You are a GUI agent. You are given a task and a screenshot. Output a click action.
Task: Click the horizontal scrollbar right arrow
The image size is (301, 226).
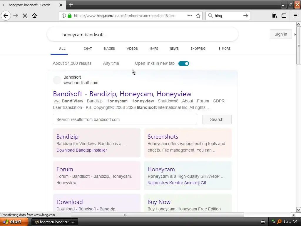[293, 215]
